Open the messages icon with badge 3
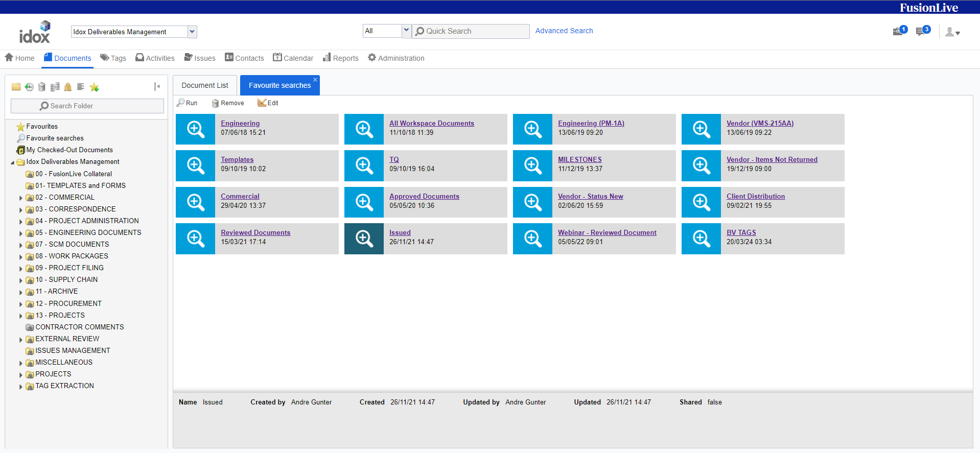This screenshot has width=980, height=453. click(922, 32)
